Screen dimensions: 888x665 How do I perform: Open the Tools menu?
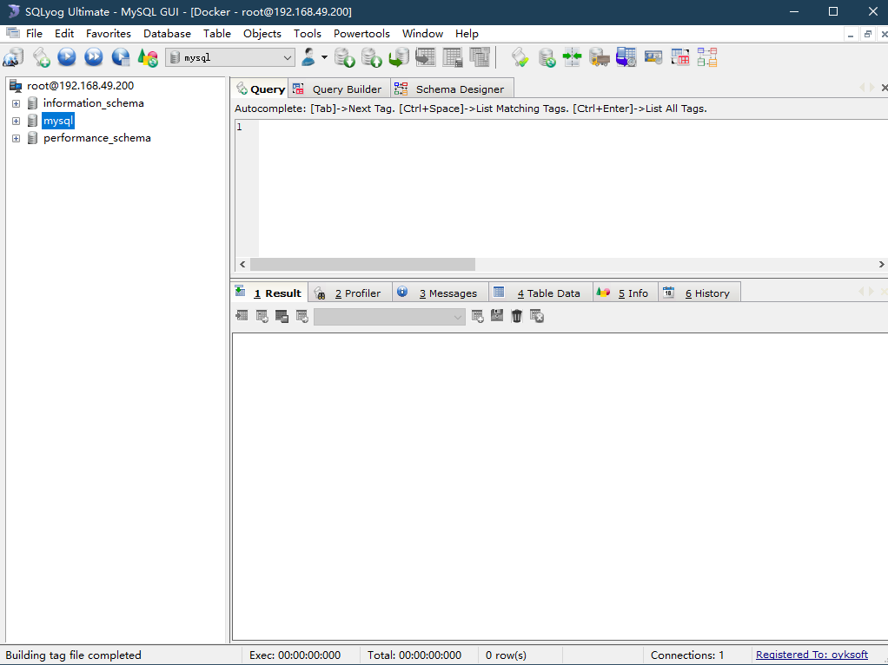pos(307,33)
